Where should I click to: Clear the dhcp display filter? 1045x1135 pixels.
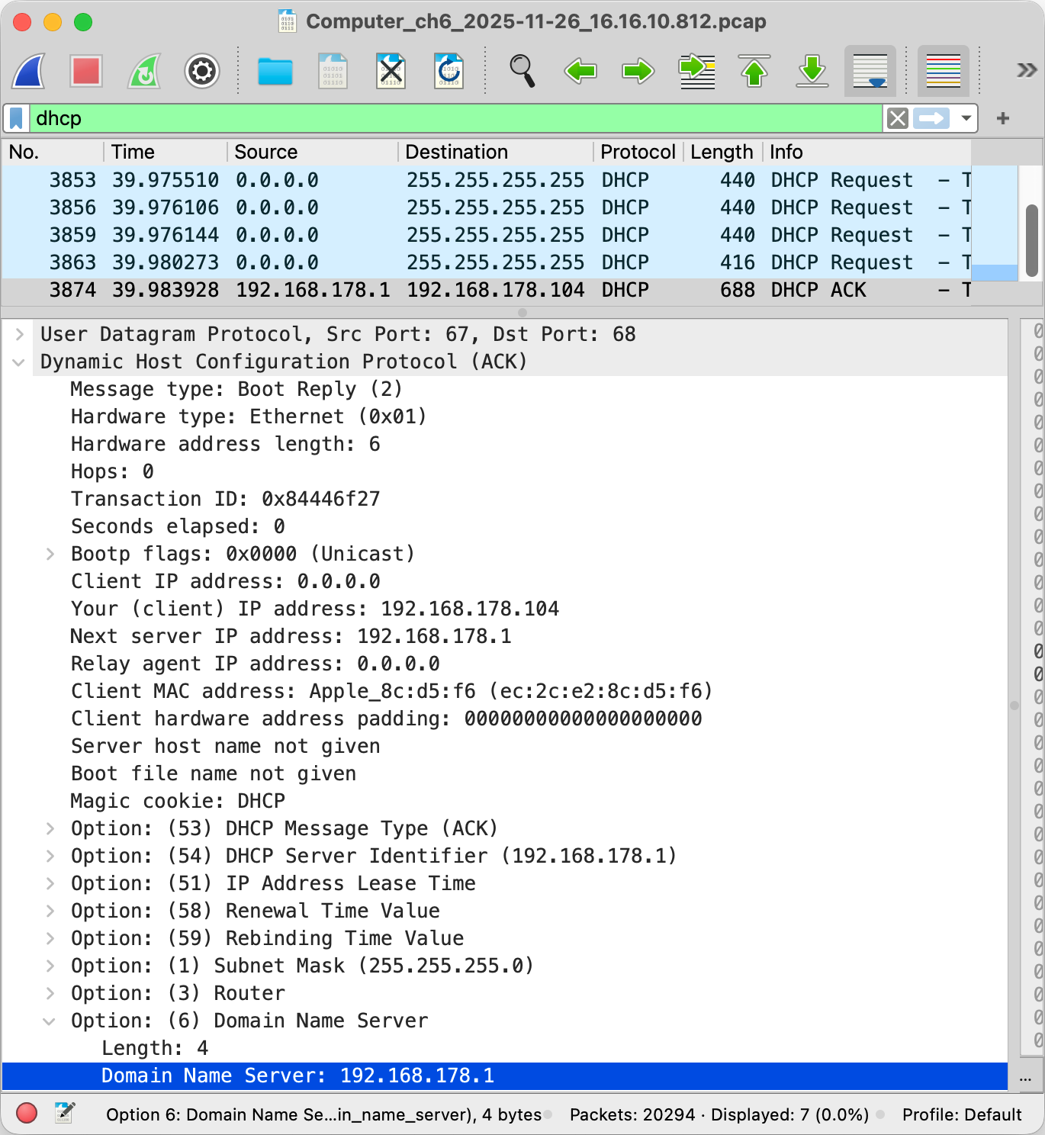898,118
